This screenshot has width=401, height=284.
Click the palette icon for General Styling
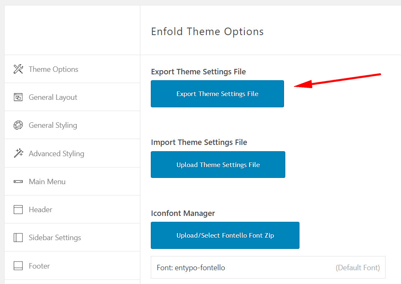(18, 125)
